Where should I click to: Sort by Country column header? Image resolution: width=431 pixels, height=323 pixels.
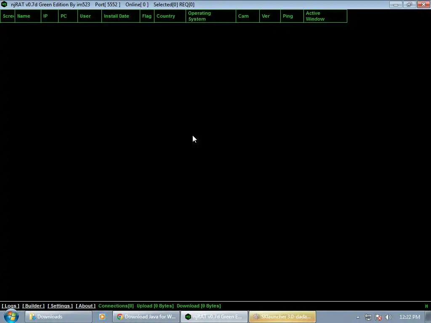point(170,16)
